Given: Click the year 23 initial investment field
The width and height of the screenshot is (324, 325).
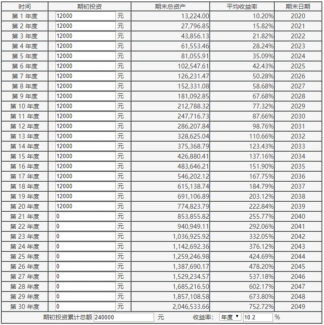Looking at the screenshot, I should point(85,236).
